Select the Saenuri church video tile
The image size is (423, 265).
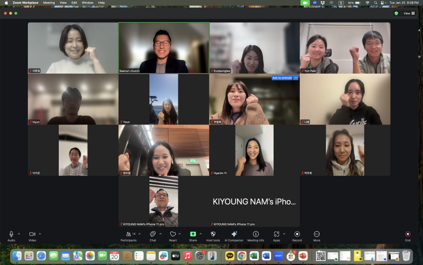point(164,48)
